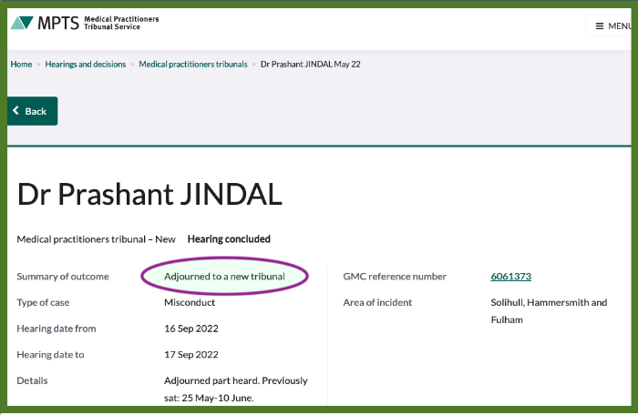This screenshot has height=415, width=638.
Task: Click the 'Area of incident' label
Action: (x=377, y=302)
